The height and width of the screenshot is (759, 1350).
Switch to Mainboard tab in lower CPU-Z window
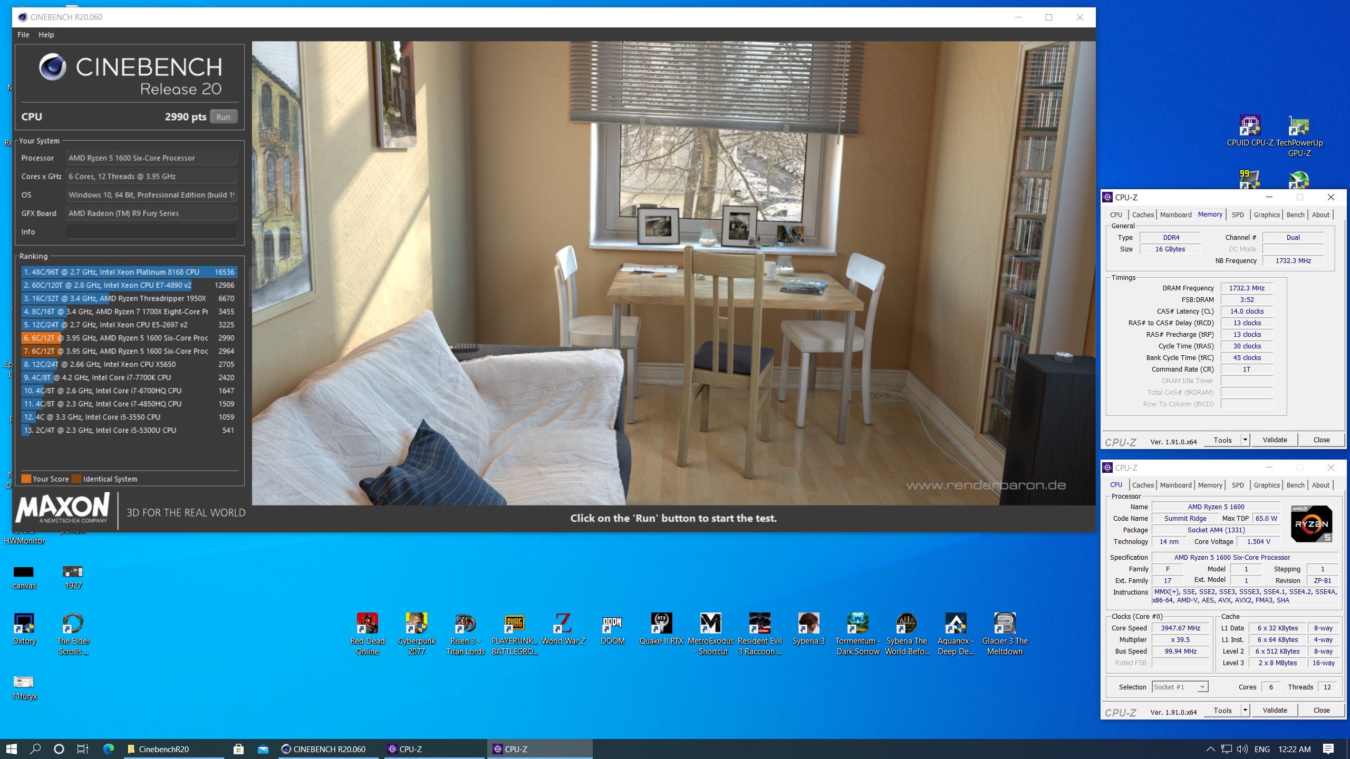(x=1175, y=485)
